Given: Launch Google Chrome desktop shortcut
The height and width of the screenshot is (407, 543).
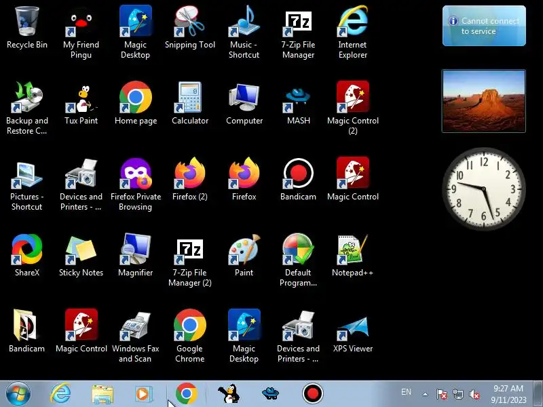Looking at the screenshot, I should pyautogui.click(x=190, y=336).
